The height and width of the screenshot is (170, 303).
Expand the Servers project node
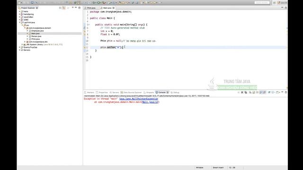19,50
